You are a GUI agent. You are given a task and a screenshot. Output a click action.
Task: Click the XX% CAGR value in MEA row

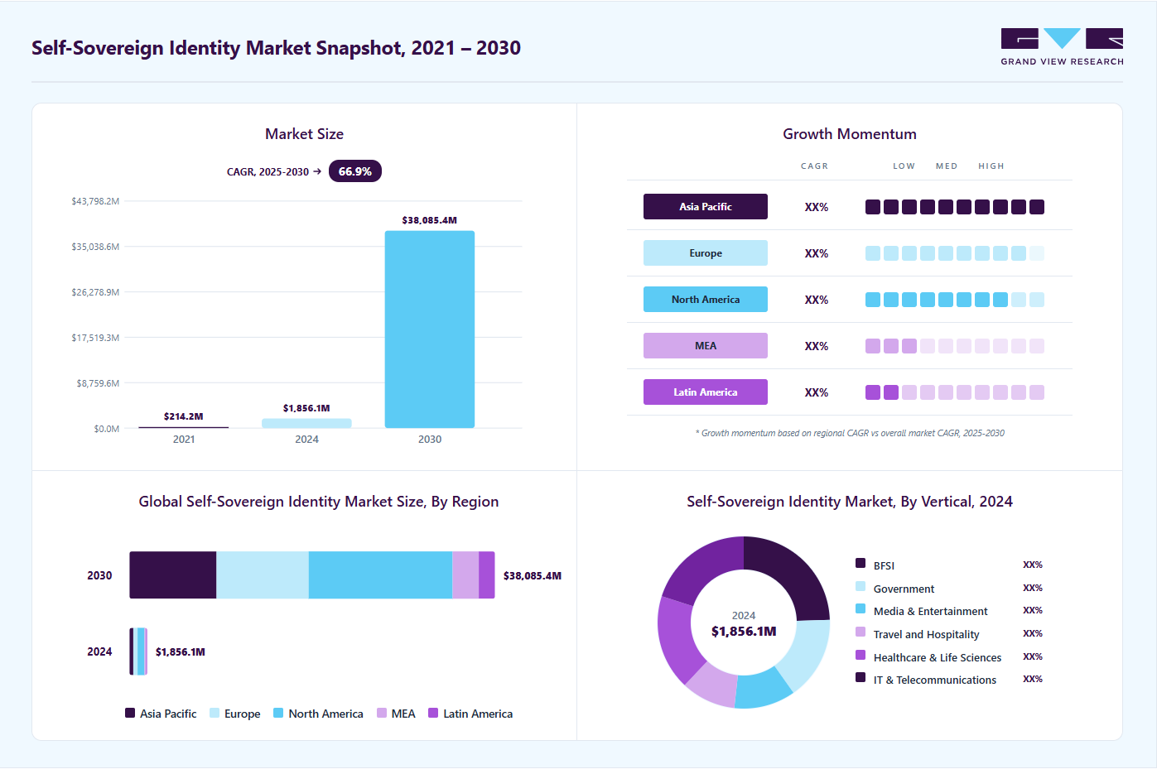[817, 346]
